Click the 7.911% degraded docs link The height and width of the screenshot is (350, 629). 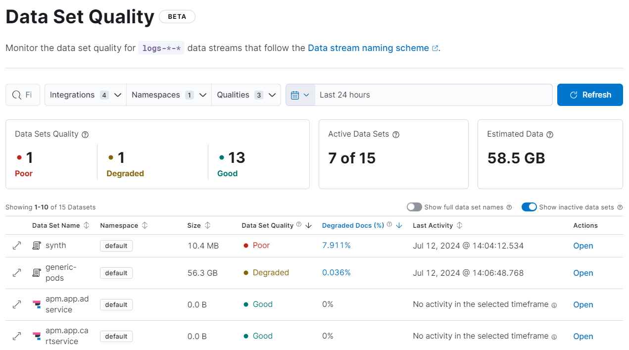[337, 245]
